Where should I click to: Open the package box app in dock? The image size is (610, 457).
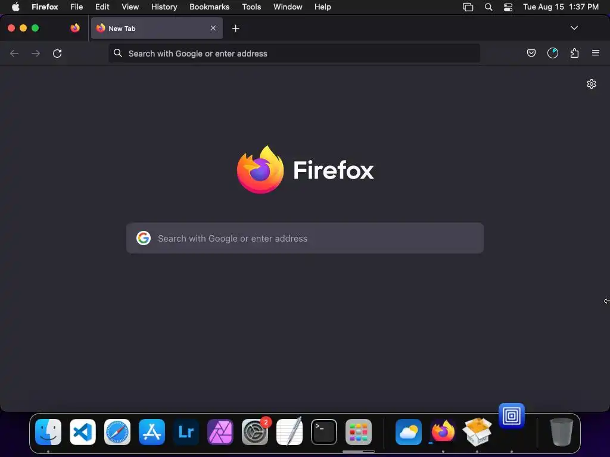point(477,432)
